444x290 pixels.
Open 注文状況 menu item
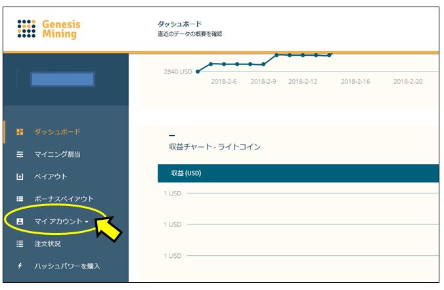(x=47, y=243)
